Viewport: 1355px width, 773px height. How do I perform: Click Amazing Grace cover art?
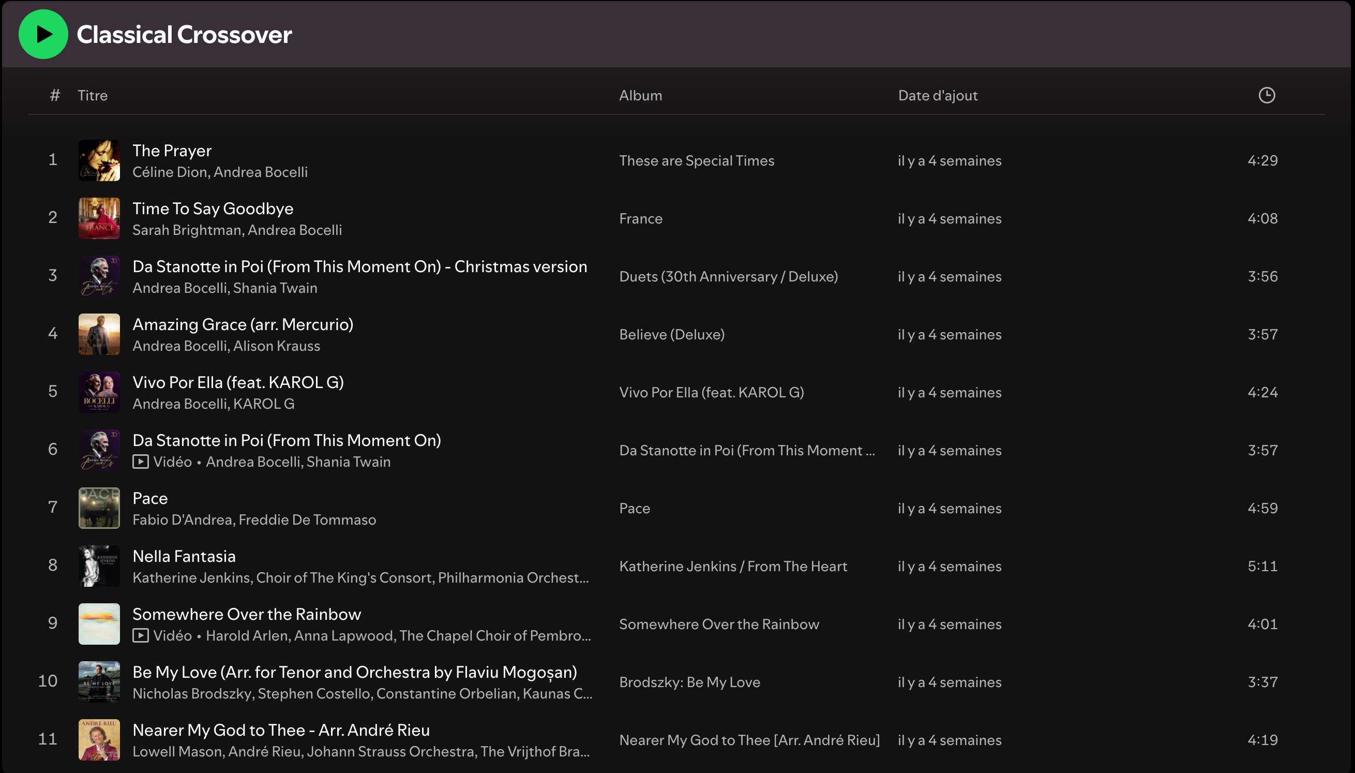click(x=99, y=334)
